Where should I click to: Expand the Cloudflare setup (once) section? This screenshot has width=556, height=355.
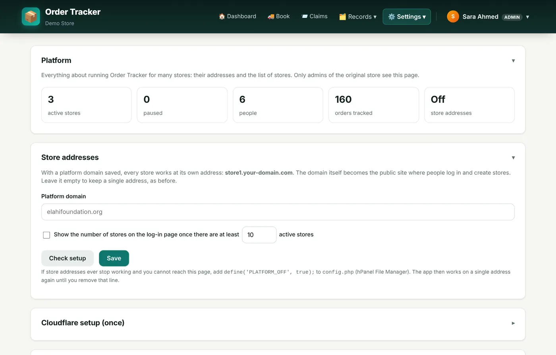pyautogui.click(x=513, y=323)
